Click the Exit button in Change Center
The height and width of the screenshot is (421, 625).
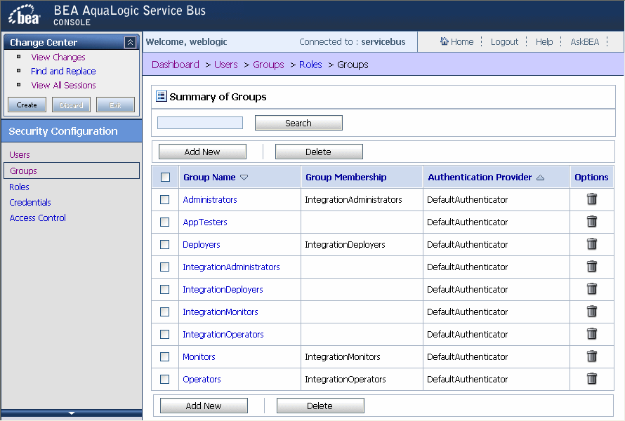click(x=115, y=105)
